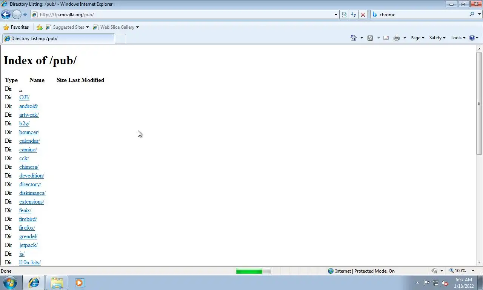This screenshot has width=483, height=290.
Task: Open the jetpack/ directory link
Action: tap(28, 245)
